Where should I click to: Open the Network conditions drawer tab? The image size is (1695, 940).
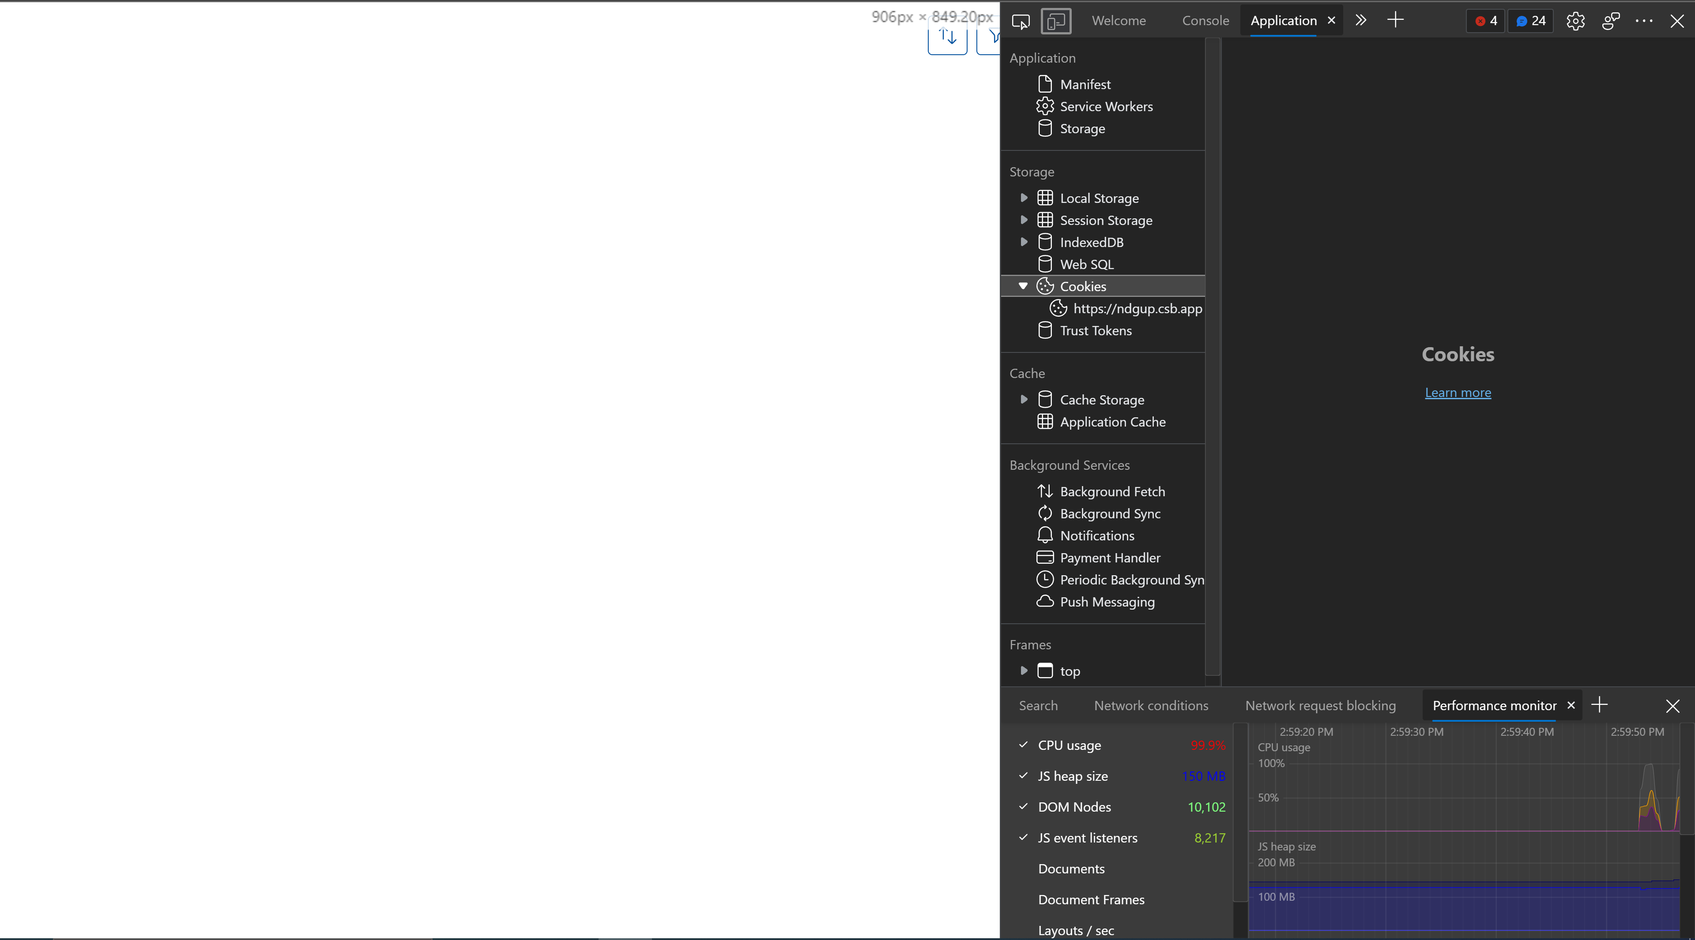tap(1151, 705)
